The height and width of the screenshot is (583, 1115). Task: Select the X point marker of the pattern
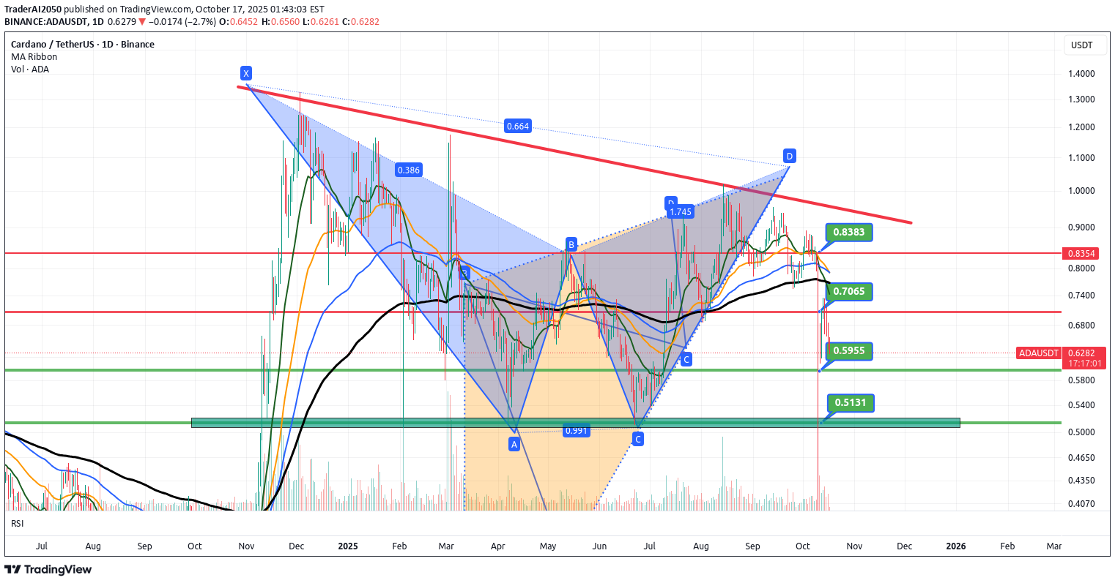point(246,73)
